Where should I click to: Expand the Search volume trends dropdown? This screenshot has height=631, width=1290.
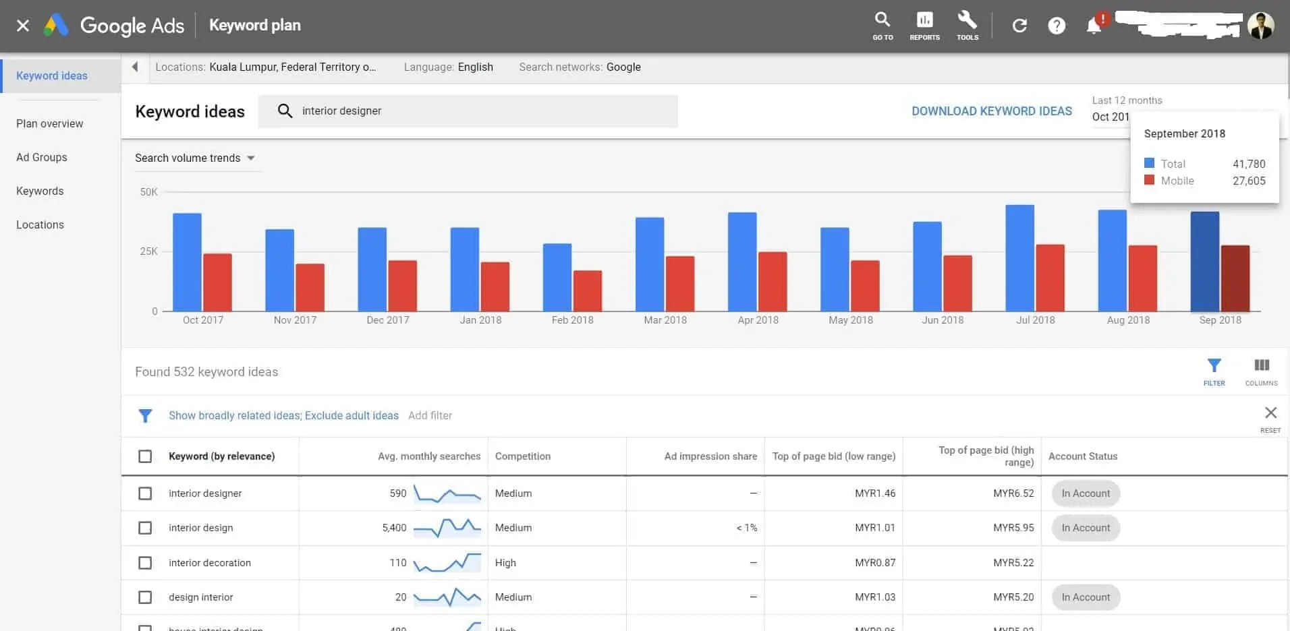pos(195,158)
